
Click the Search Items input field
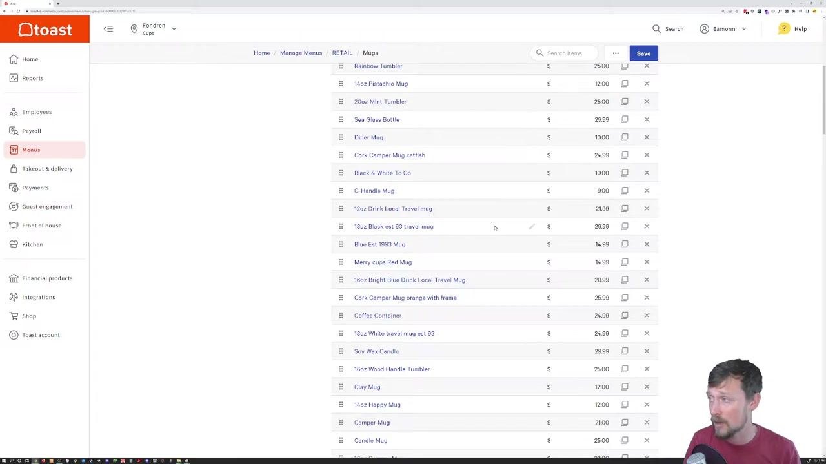tap(565, 53)
